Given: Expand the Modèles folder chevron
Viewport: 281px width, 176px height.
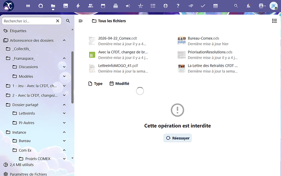Looking at the screenshot, I should 64,76.
